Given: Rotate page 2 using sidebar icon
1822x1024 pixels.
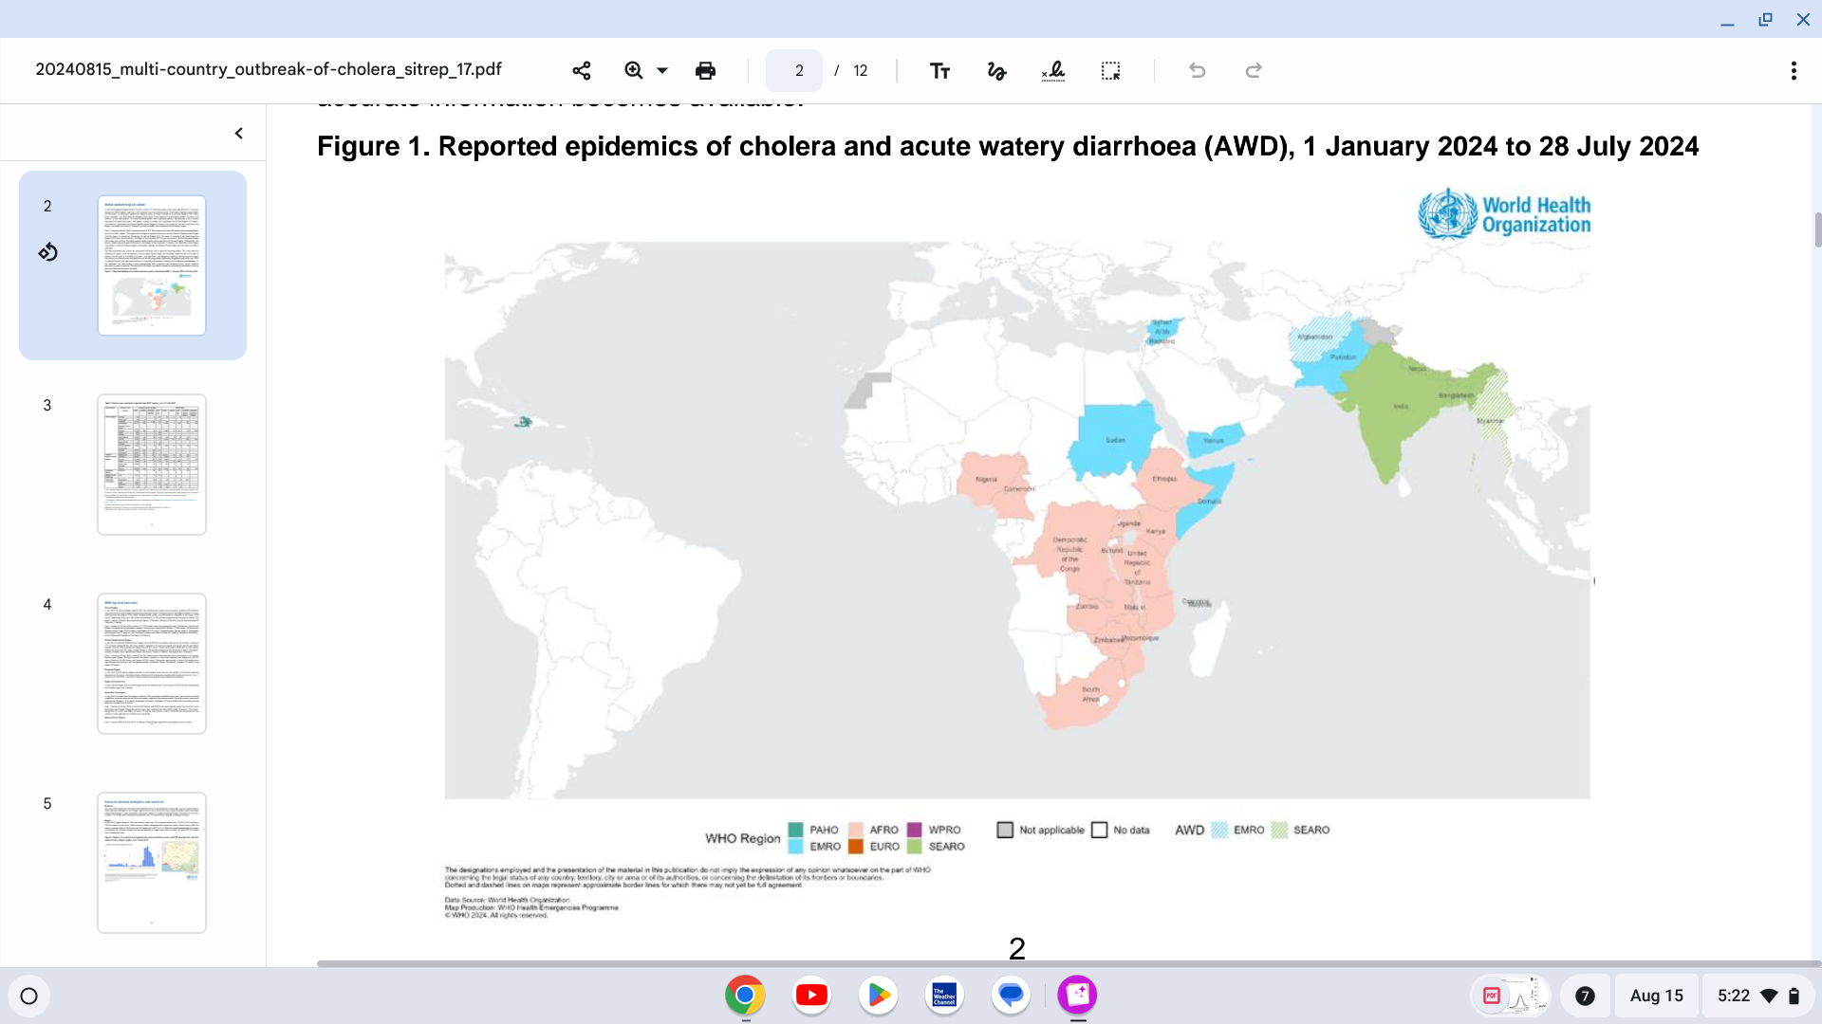Looking at the screenshot, I should pos(47,252).
